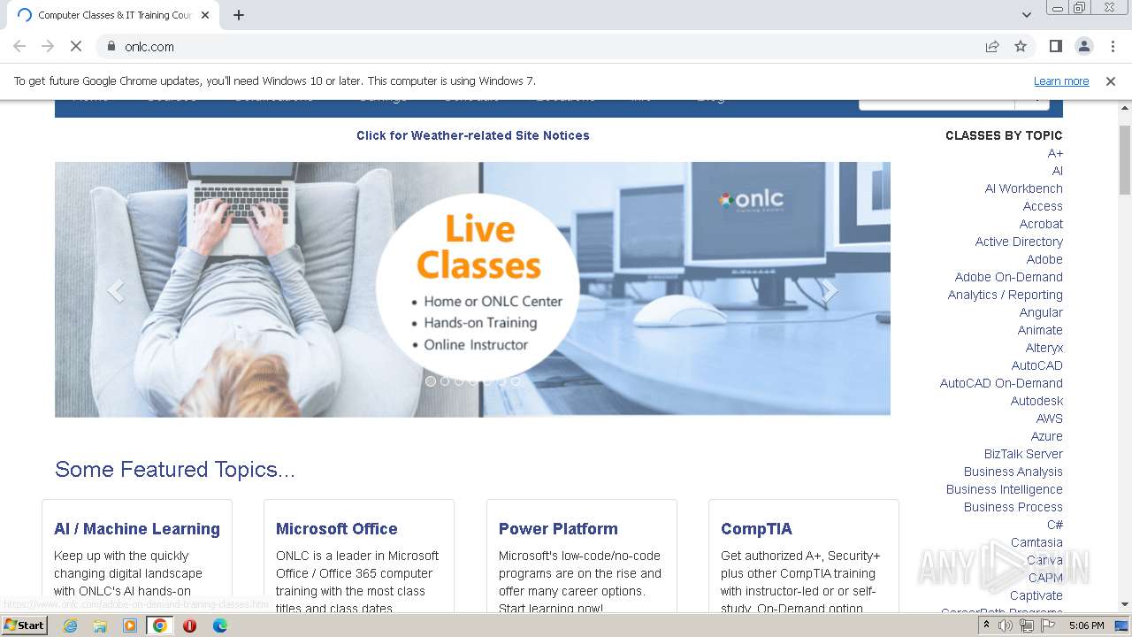Open Autodesk classes link
1132x637 pixels.
pyautogui.click(x=1036, y=401)
